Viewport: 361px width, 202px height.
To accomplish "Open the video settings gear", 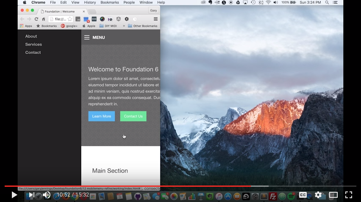I will 318,195.
